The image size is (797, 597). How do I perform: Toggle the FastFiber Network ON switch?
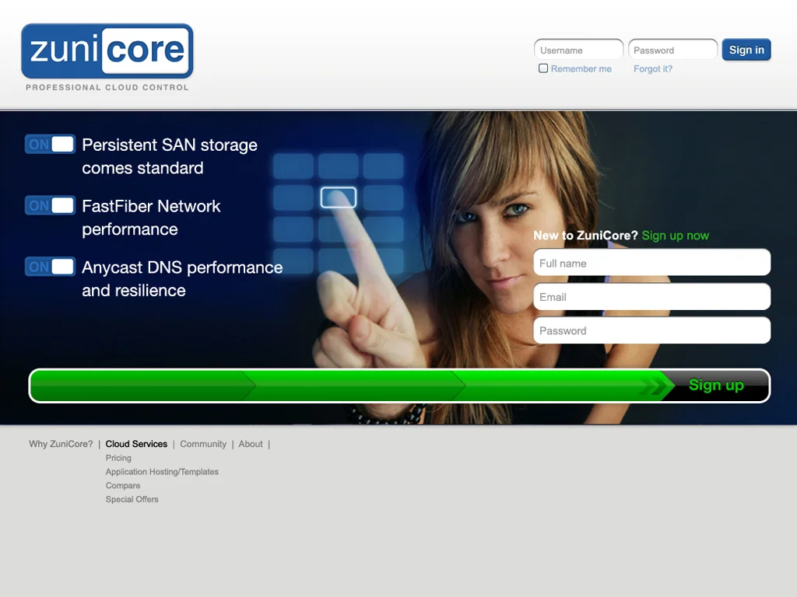[x=50, y=205]
